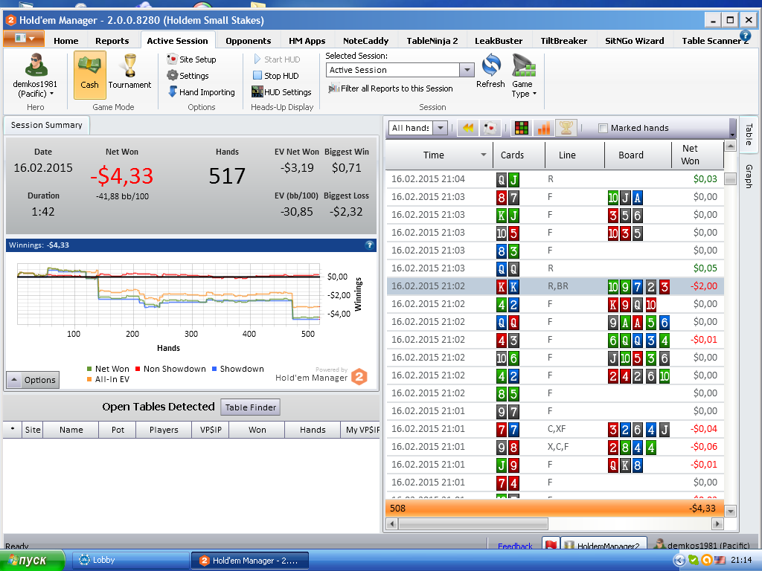Open the All hands filter dropdown
The width and height of the screenshot is (762, 571).
pos(441,128)
